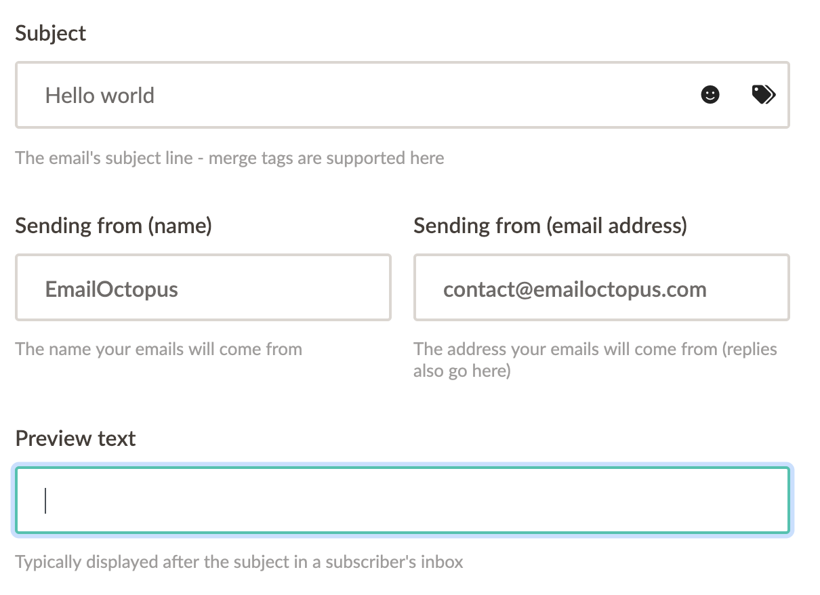Click 'contact@emailoctopus.com' text in the field
Image resolution: width=820 pixels, height=595 pixels.
pos(575,289)
